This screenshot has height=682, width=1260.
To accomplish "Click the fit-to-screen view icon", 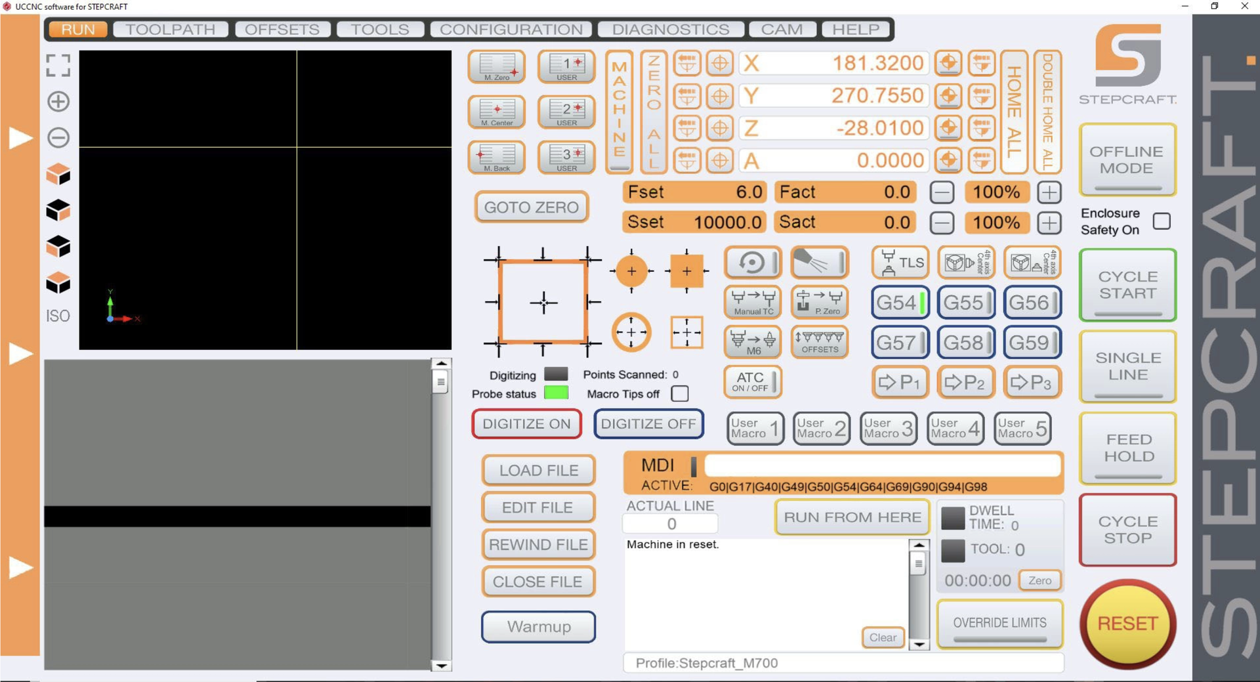I will click(58, 66).
